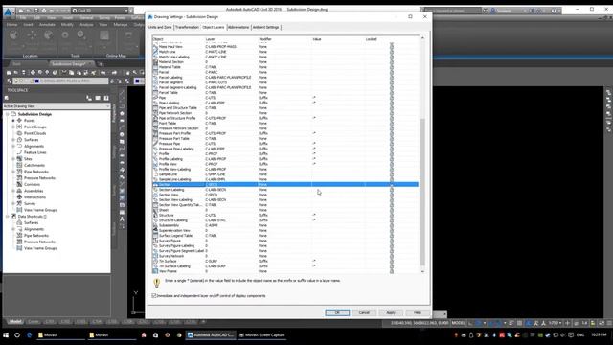Image resolution: width=613 pixels, height=345 pixels.
Task: Toggle lock for Structure row
Action: coord(392,215)
